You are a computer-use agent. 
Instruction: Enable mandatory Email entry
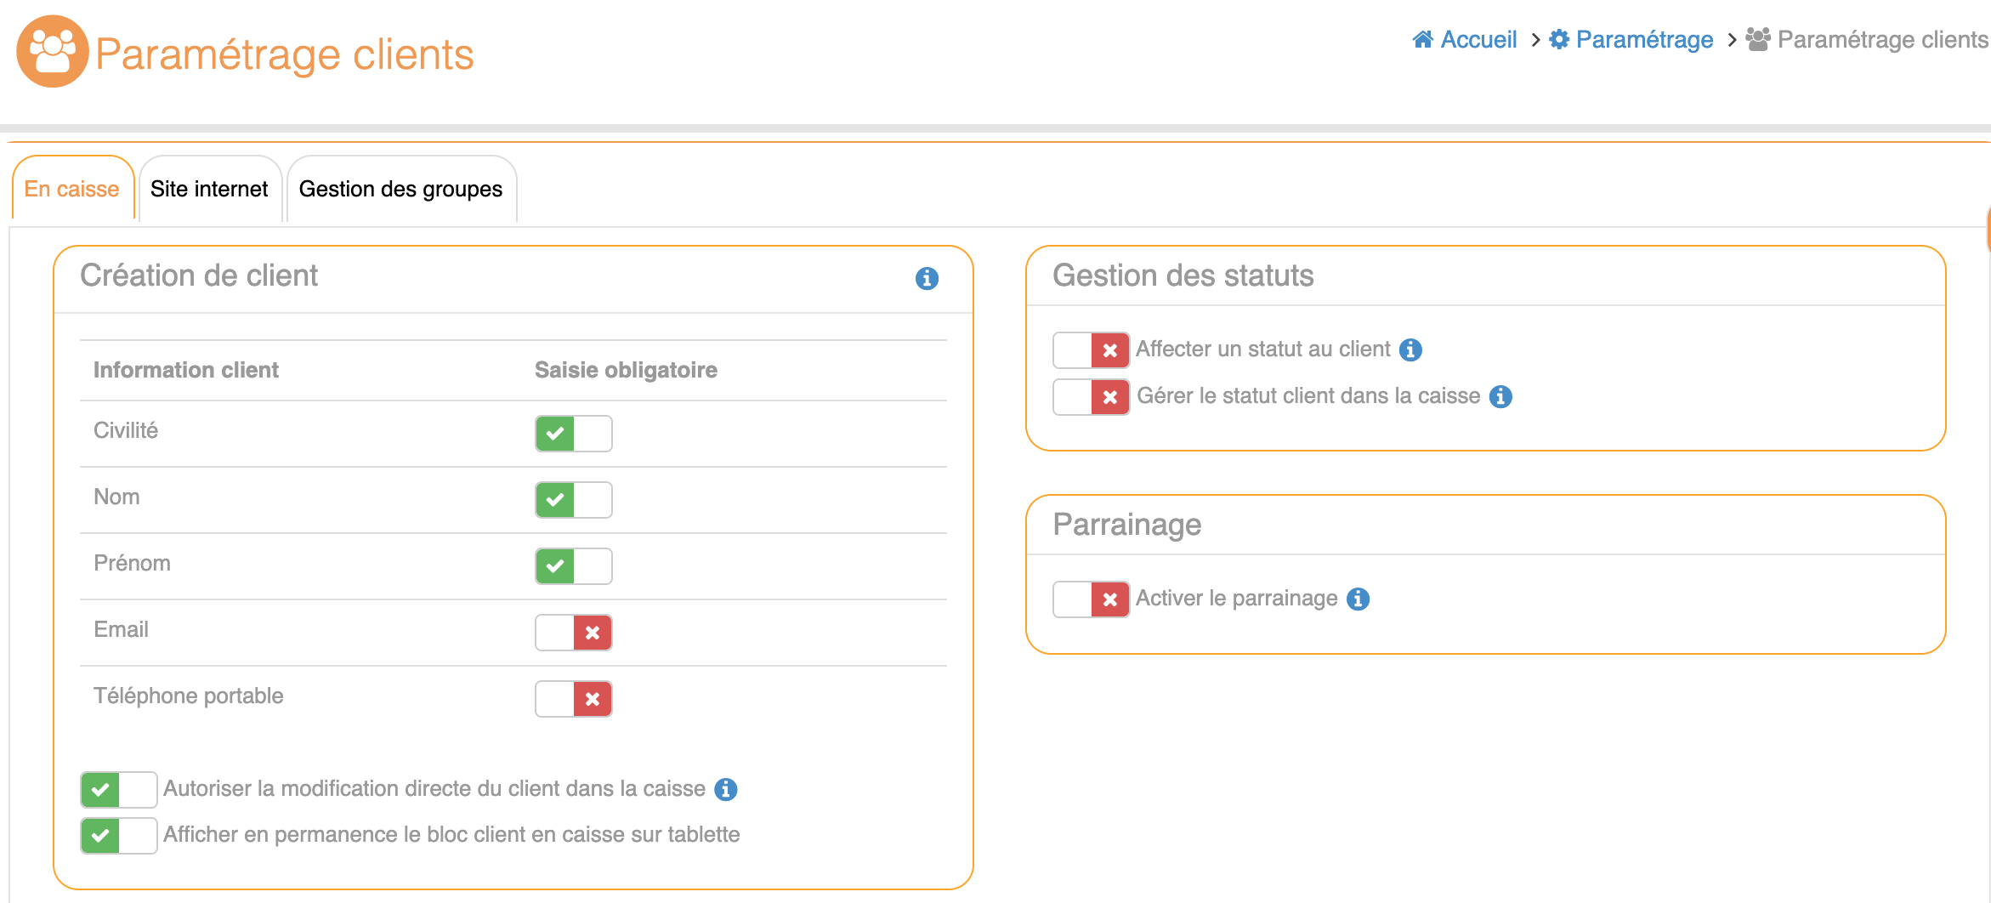click(573, 633)
